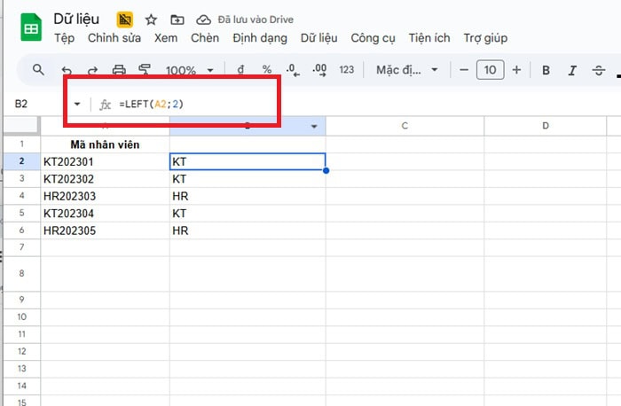The height and width of the screenshot is (406, 621).
Task: Select cell A4 containing HR202303
Action: (105, 196)
